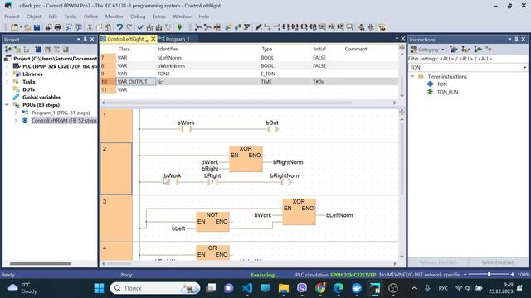Viewport: 531px width, 298px height.
Task: Open the Debug menu
Action: click(138, 17)
